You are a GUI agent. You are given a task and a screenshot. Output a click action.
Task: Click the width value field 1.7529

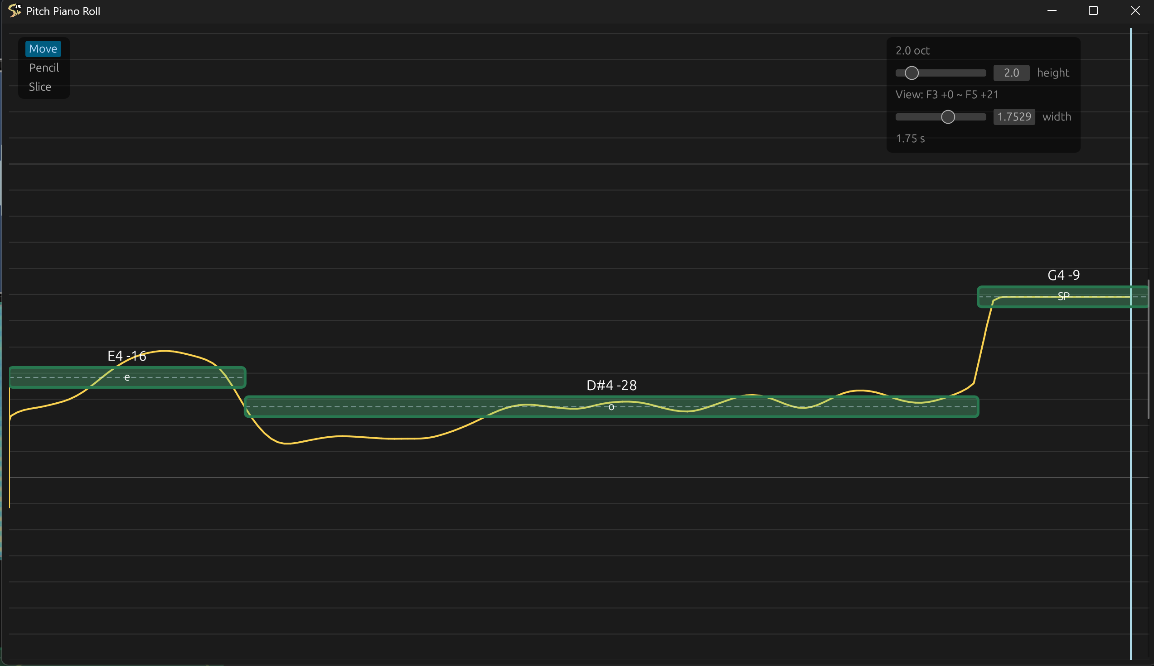point(1013,116)
